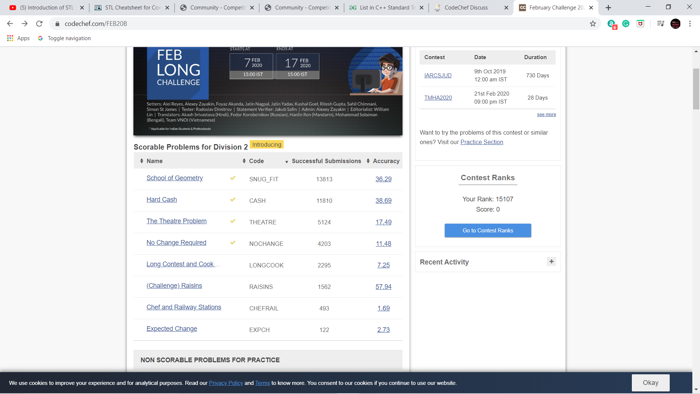
Task: Close the STL Cheatsheet tab
Action: pyautogui.click(x=167, y=8)
